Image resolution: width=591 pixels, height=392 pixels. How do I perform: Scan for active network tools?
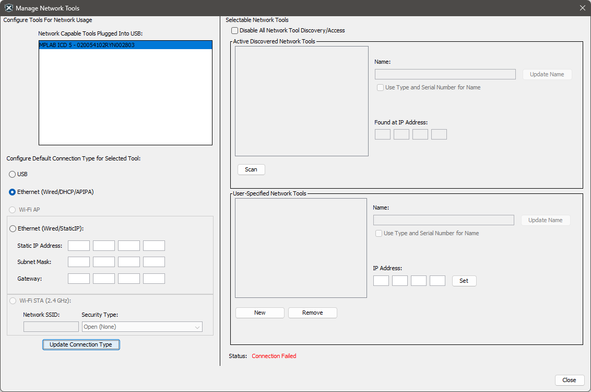(x=251, y=169)
